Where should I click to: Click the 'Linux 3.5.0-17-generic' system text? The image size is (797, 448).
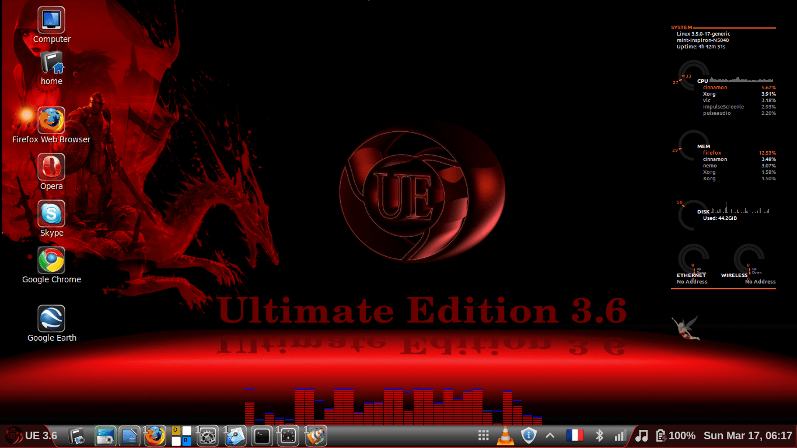[x=703, y=34]
